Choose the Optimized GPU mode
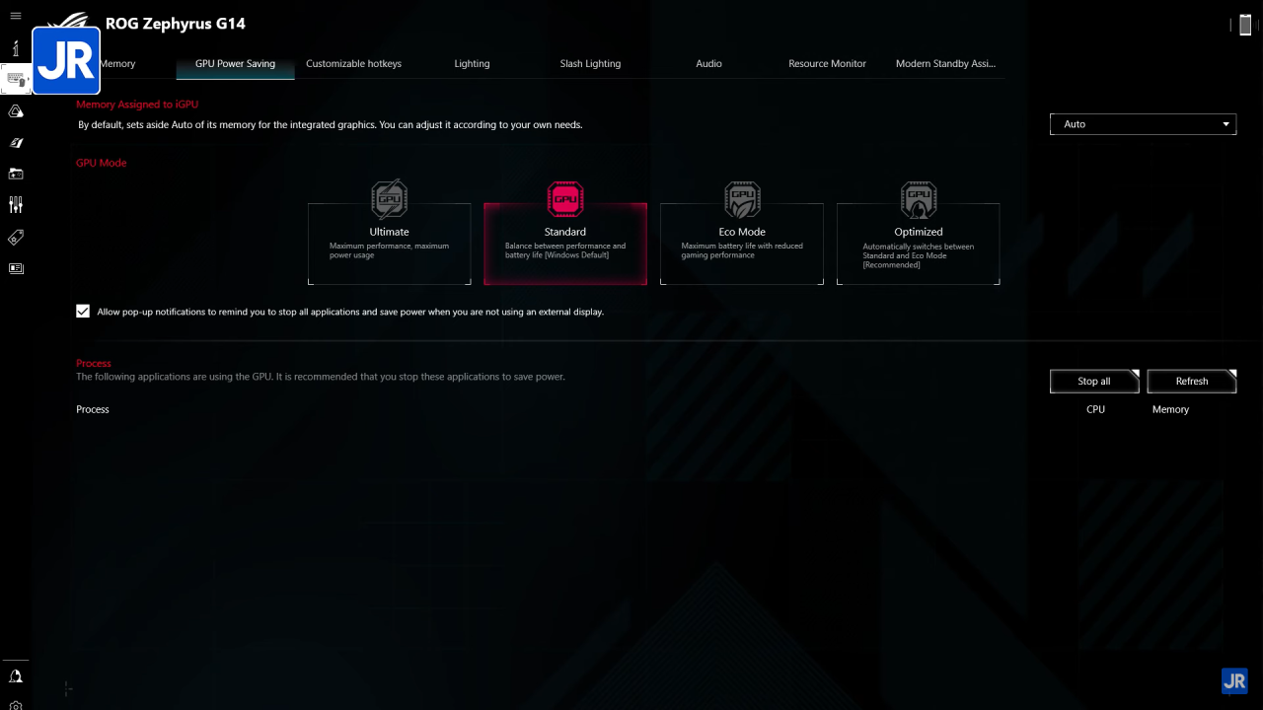This screenshot has width=1263, height=710. (918, 243)
